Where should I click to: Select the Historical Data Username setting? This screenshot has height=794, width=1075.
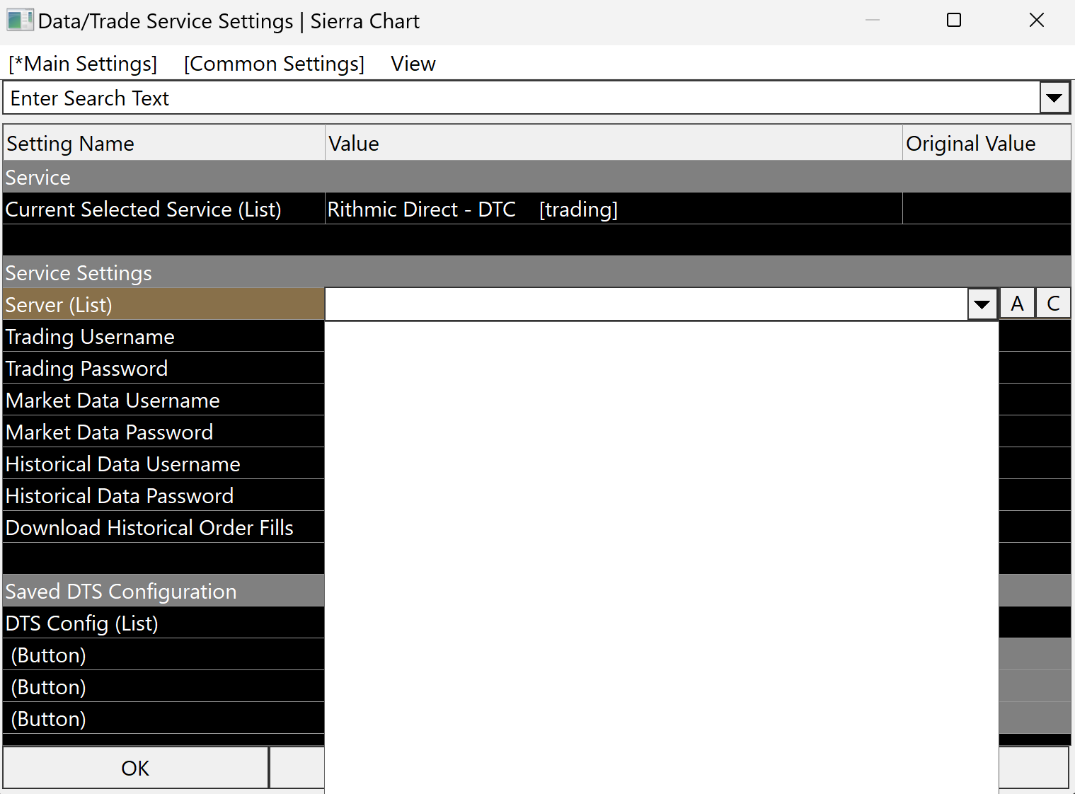pyautogui.click(x=163, y=464)
